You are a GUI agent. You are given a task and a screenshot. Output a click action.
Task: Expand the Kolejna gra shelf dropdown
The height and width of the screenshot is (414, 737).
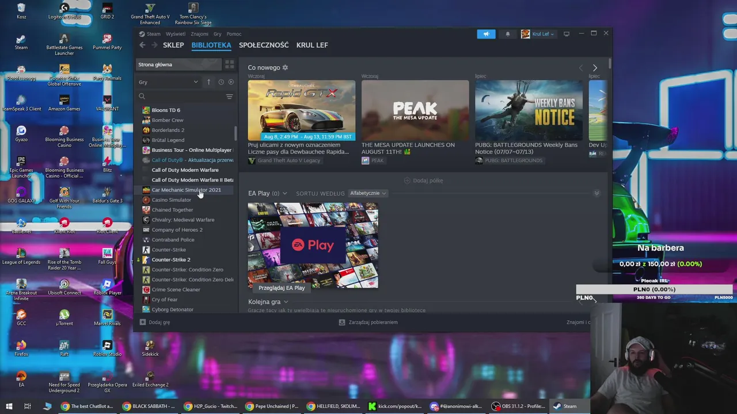pyautogui.click(x=286, y=302)
